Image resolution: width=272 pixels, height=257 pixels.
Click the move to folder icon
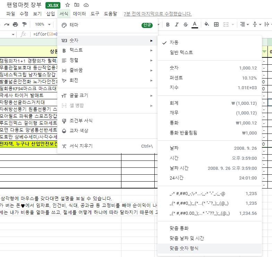(77, 5)
